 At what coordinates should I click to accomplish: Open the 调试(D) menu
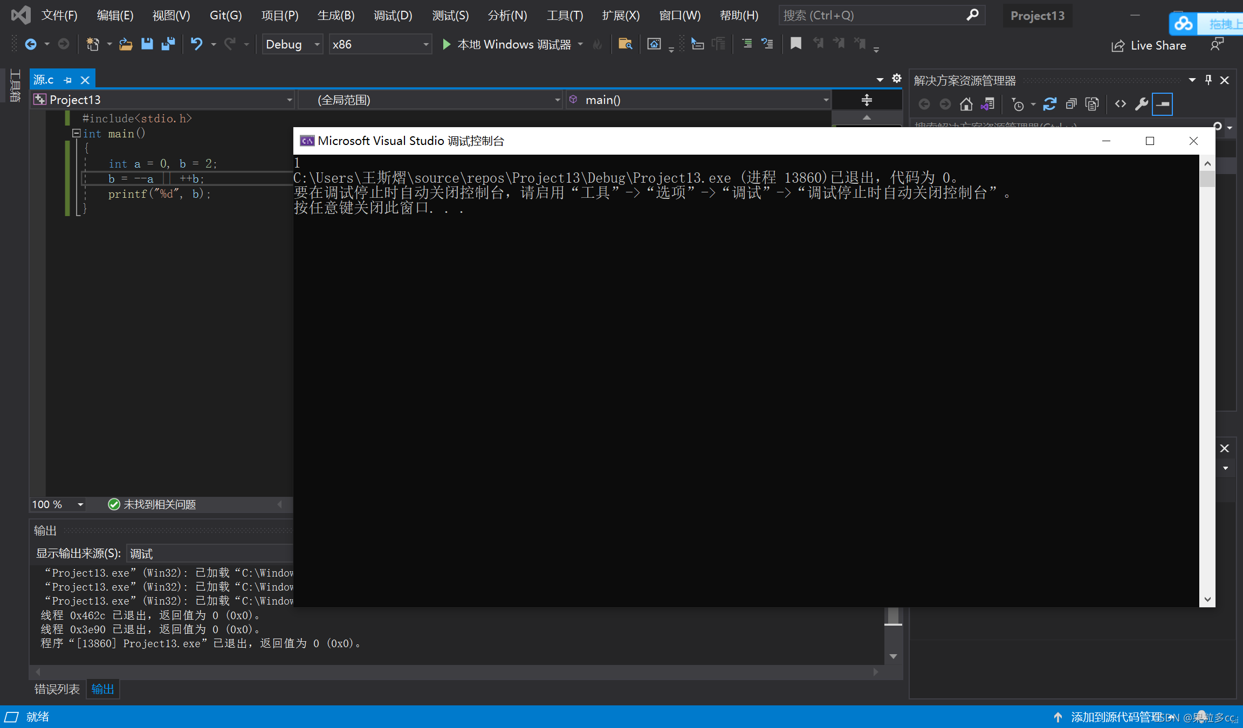point(393,16)
